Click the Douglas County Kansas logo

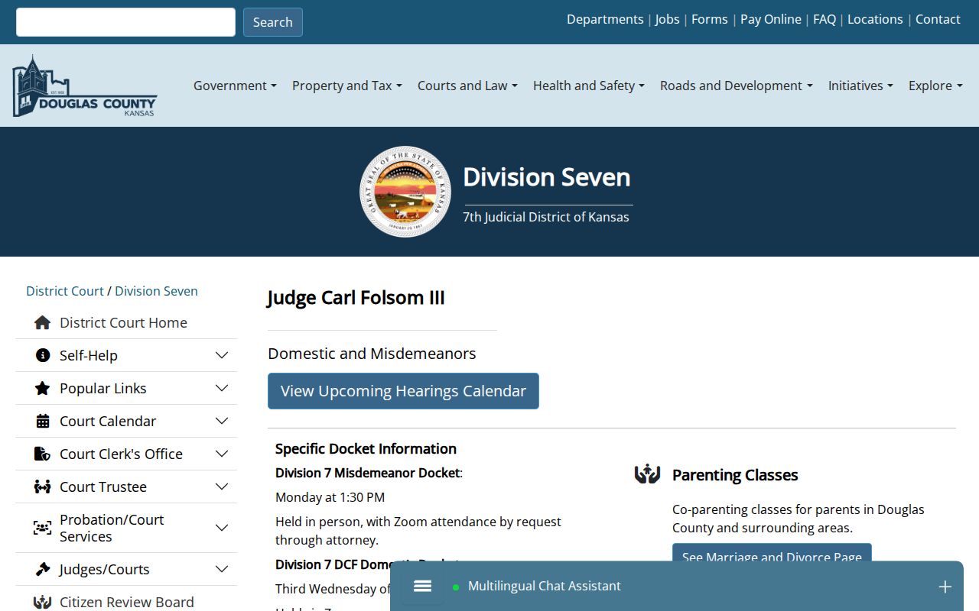pyautogui.click(x=84, y=86)
